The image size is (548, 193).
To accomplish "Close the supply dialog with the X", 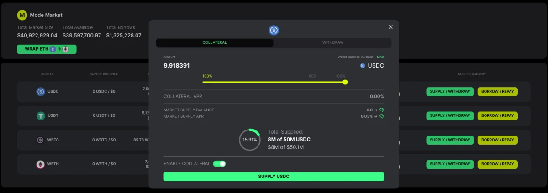I will click(x=390, y=27).
